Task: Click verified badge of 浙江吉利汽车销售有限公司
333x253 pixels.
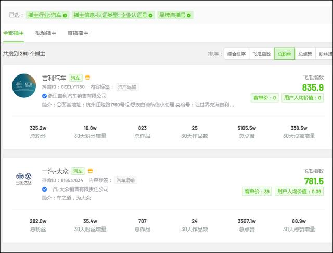Action: 44,96
